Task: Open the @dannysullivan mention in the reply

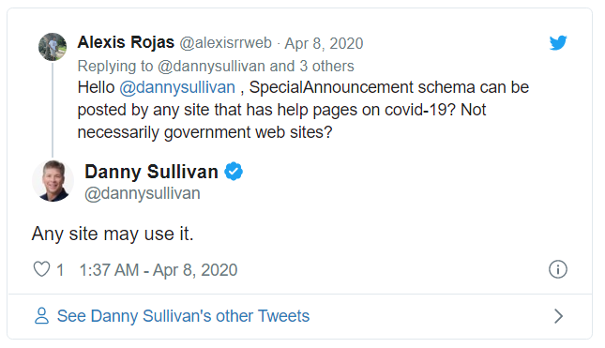Action: click(177, 87)
